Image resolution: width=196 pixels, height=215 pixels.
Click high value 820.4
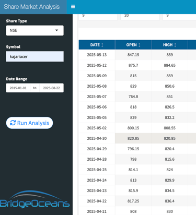169,149
